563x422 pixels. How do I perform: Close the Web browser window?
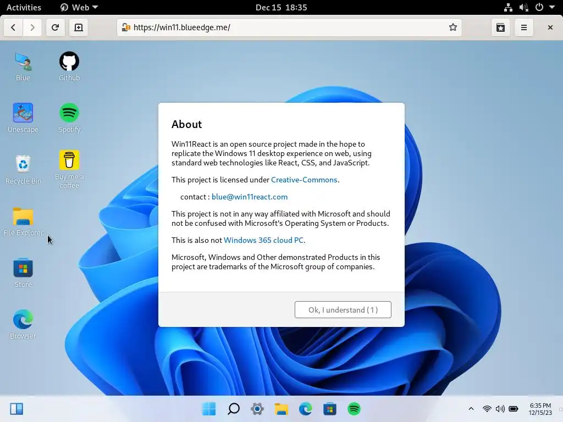[550, 27]
